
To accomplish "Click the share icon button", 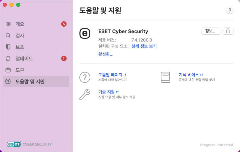I will (228, 31).
